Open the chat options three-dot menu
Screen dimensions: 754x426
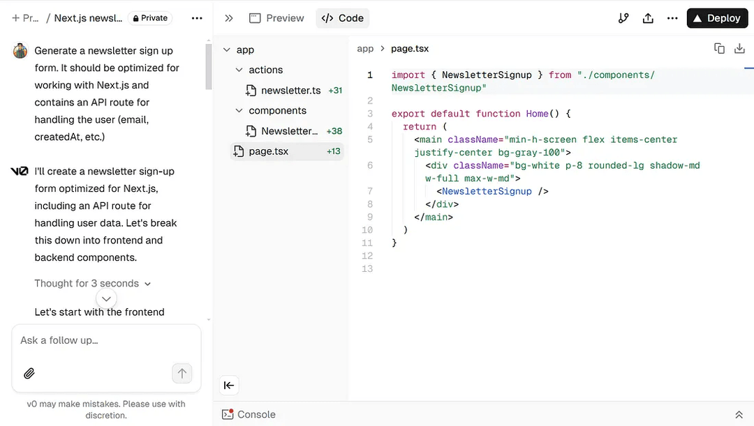pyautogui.click(x=197, y=18)
